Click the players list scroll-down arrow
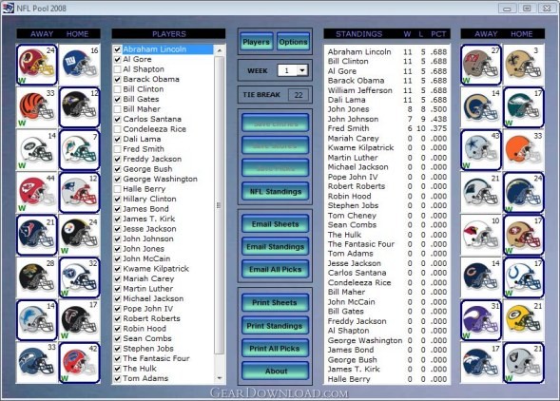This screenshot has width=560, height=401. [x=220, y=378]
